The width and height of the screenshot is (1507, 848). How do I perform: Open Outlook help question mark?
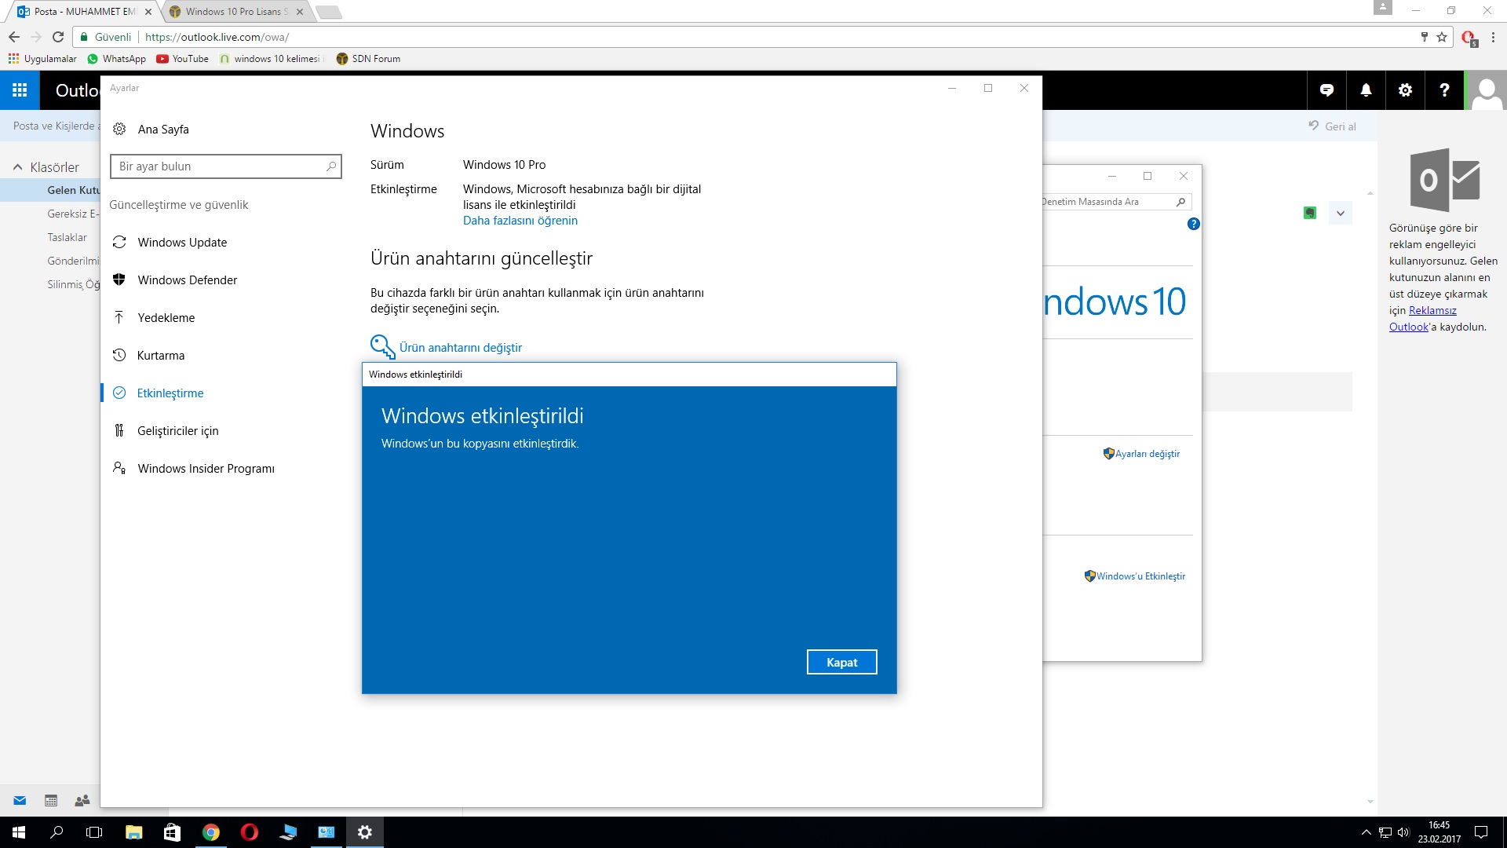click(1444, 90)
